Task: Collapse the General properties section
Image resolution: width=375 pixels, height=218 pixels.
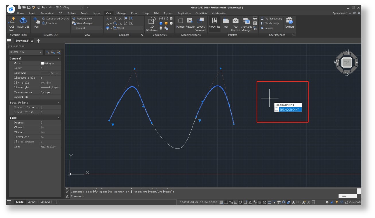Action: point(59,59)
